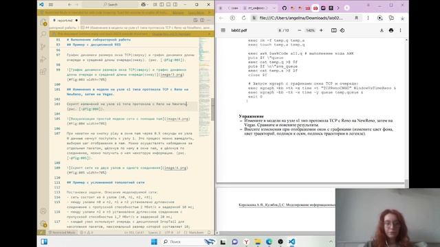The height and width of the screenshot is (247, 440).
Task: Bookmark this page in the browser
Action: pyautogui.click(x=356, y=18)
